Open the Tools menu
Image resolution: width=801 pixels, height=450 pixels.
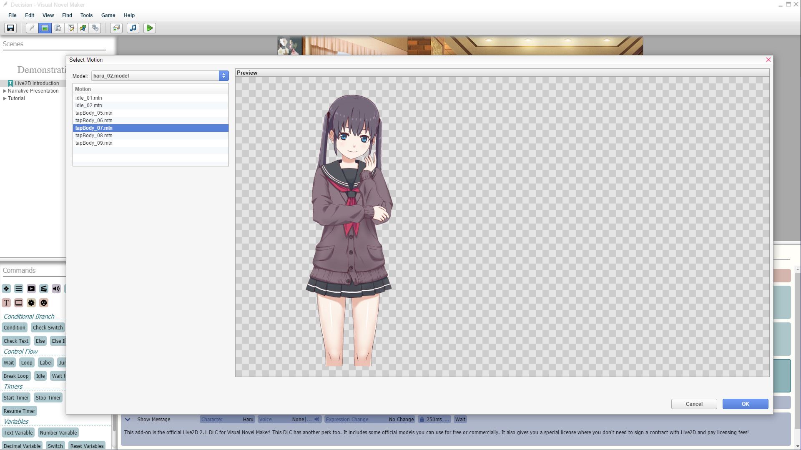[x=86, y=15]
